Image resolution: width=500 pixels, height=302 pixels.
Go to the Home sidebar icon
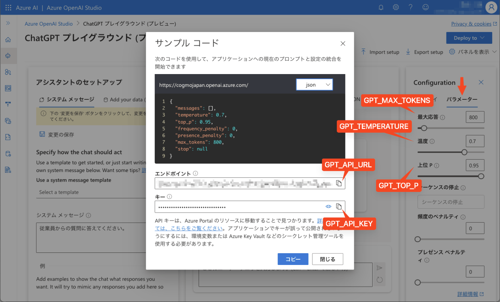click(8, 40)
